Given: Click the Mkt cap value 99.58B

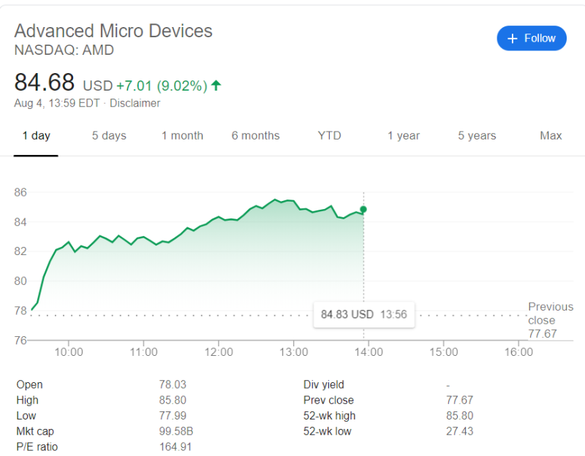Looking at the screenshot, I should (x=177, y=431).
